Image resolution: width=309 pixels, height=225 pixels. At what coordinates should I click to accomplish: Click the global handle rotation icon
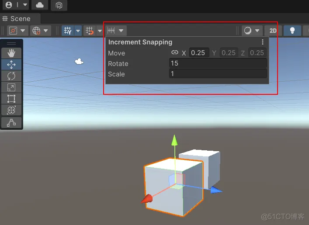coord(36,31)
